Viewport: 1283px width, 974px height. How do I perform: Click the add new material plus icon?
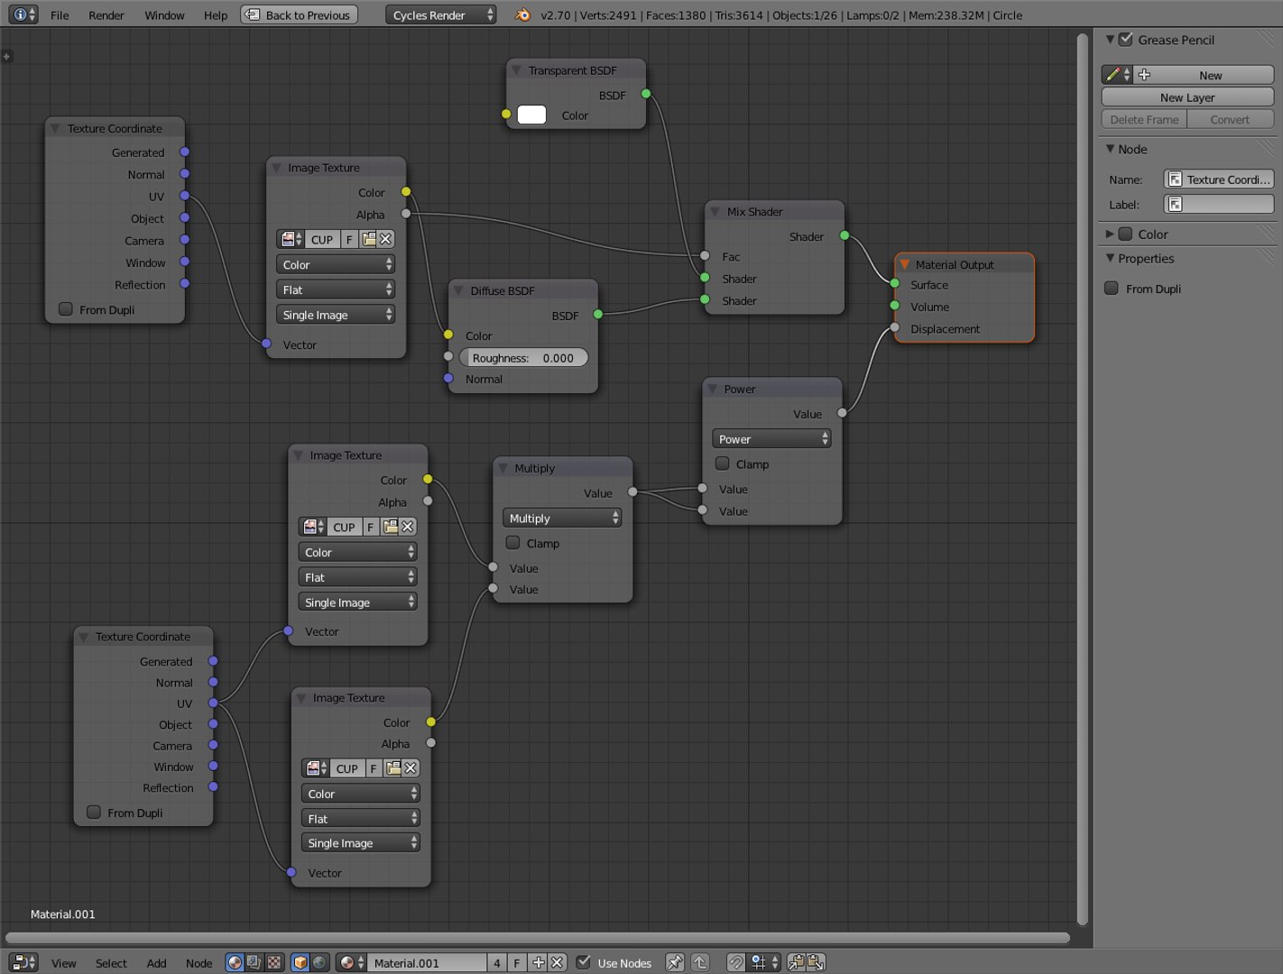538,962
